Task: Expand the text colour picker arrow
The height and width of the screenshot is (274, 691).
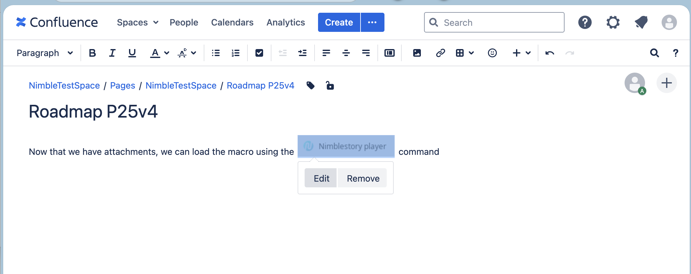Action: point(167,53)
